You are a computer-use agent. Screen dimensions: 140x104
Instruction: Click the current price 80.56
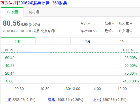pos(12,23)
